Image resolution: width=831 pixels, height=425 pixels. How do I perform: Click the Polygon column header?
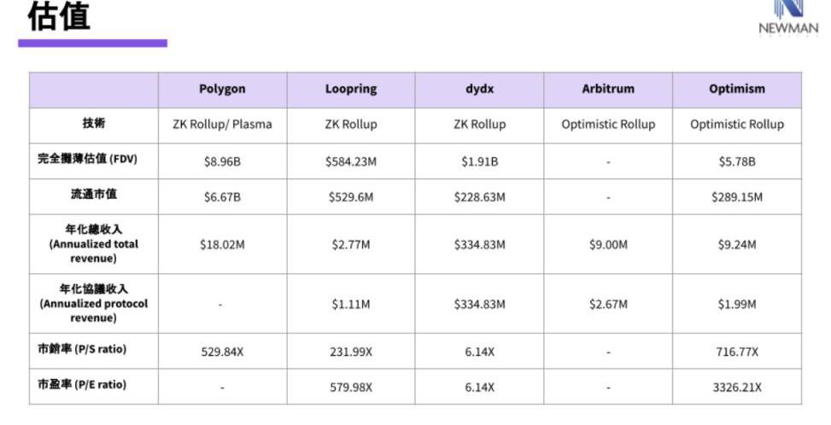[222, 89]
